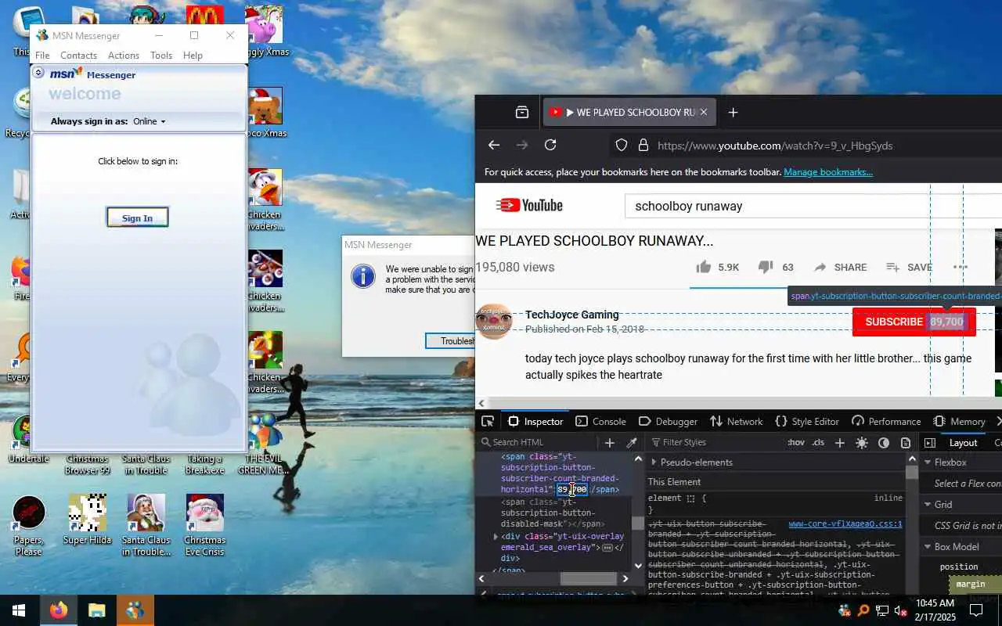
Task: Expand the yt-uix-overlay div node
Action: point(495,537)
